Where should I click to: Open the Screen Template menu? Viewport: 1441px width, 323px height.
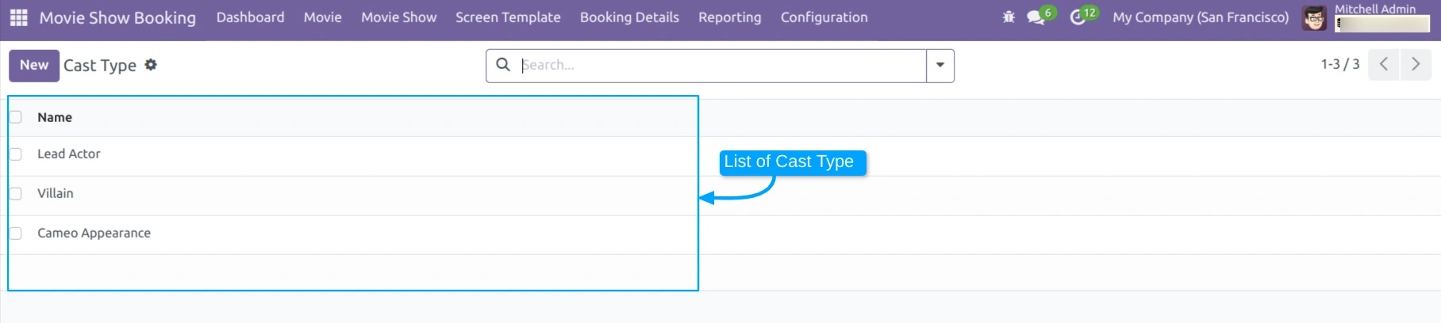pyautogui.click(x=508, y=17)
